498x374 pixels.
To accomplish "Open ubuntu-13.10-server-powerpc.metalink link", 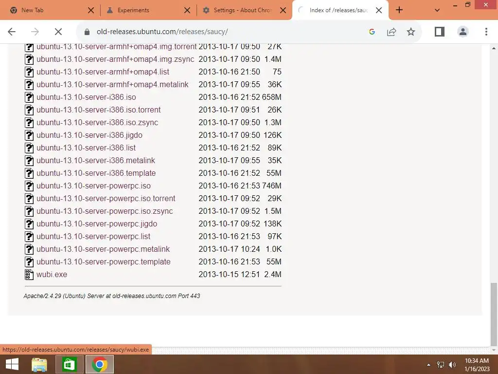I will (x=103, y=249).
